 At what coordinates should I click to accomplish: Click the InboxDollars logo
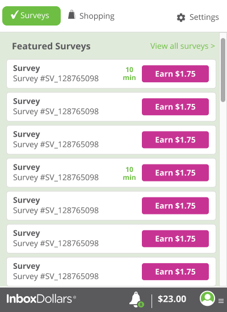pyautogui.click(x=41, y=299)
